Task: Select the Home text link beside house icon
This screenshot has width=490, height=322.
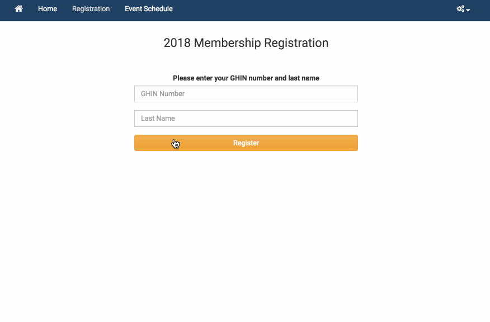Action: (x=48, y=9)
